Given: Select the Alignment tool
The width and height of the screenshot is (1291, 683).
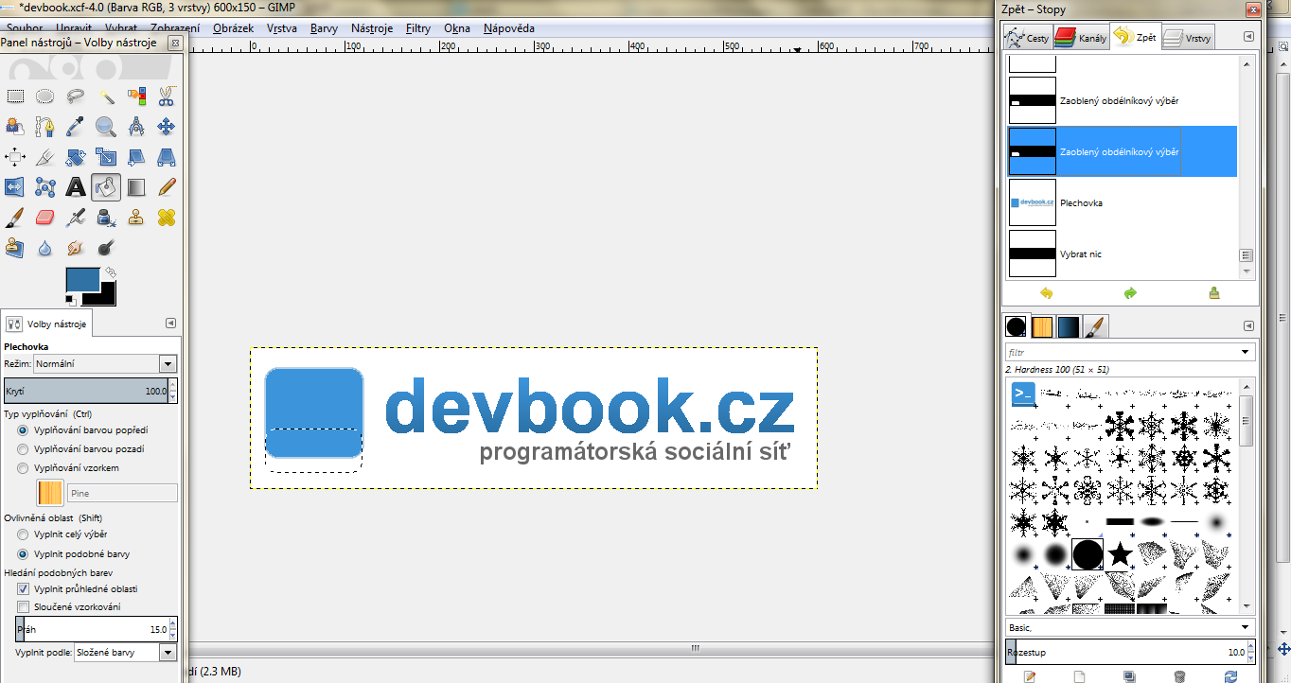Looking at the screenshot, I should point(15,156).
